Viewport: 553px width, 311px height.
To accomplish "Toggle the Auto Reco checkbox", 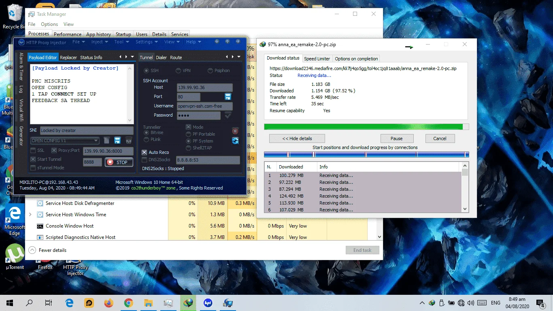I will pos(155,152).
